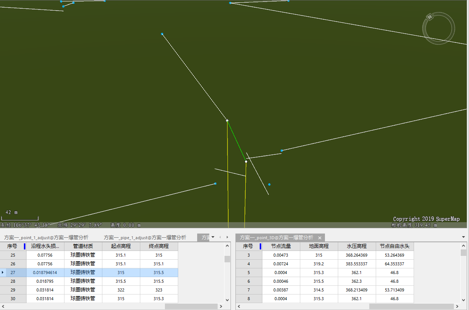Click the 水压高程 column header
Viewport: 469px width, 310px height.
pos(356,246)
